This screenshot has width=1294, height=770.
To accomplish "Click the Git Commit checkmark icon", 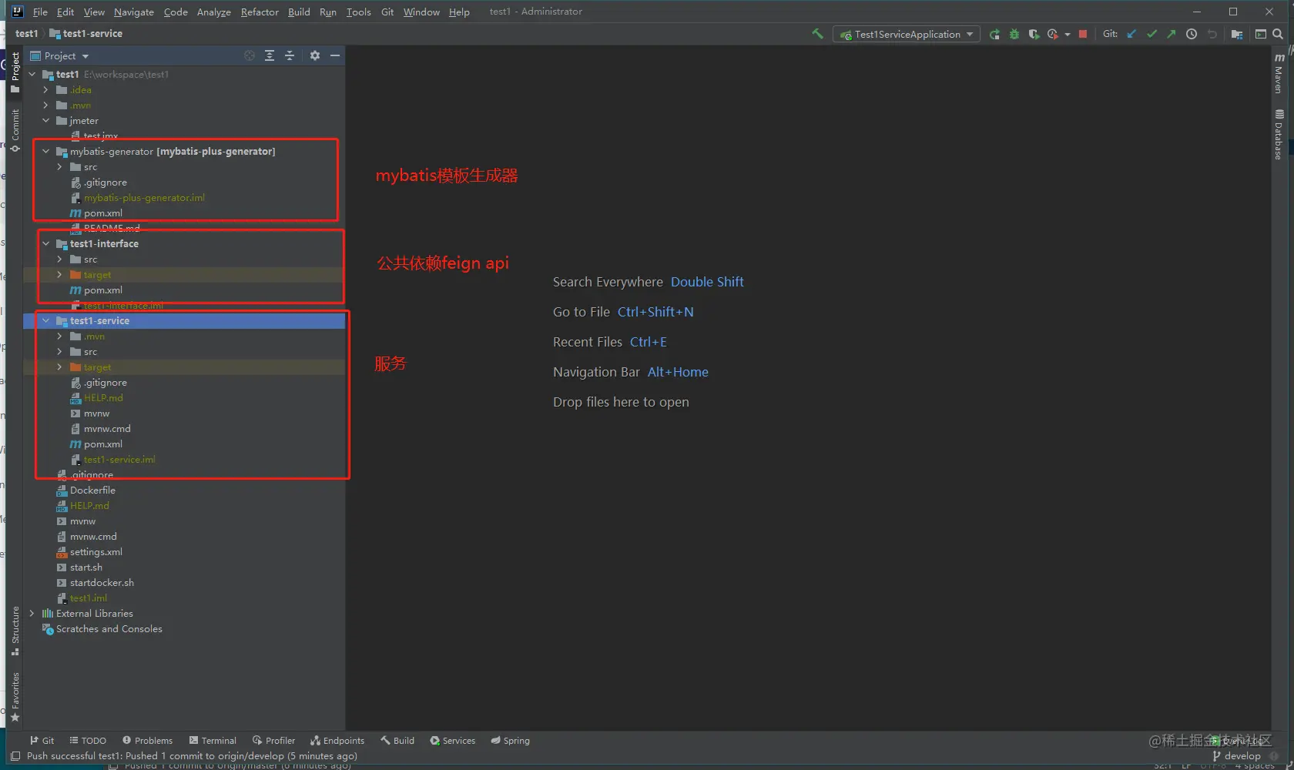I will [1152, 34].
